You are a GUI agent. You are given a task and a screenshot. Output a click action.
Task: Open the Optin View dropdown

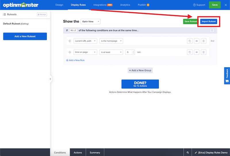[91, 21]
